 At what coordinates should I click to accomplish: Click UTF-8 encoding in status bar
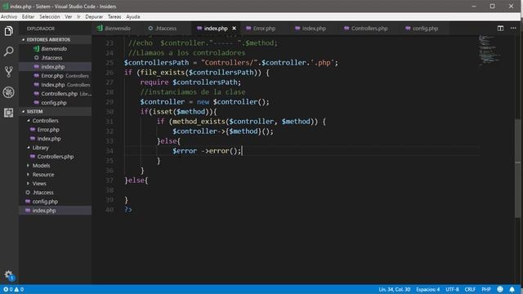click(452, 289)
